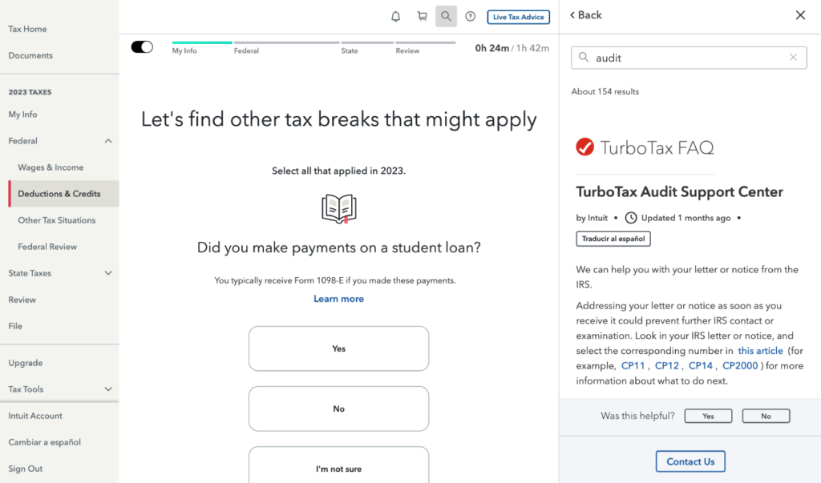The height and width of the screenshot is (483, 821).
Task: Collapse the Federal section in the sidebar
Action: tap(108, 140)
